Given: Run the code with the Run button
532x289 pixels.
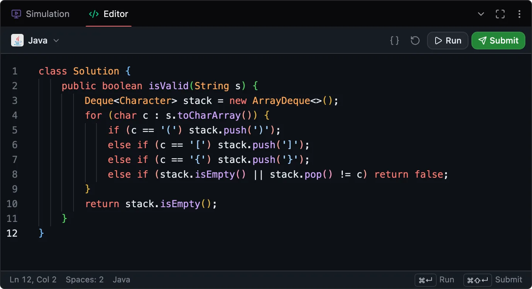Looking at the screenshot, I should click(448, 41).
